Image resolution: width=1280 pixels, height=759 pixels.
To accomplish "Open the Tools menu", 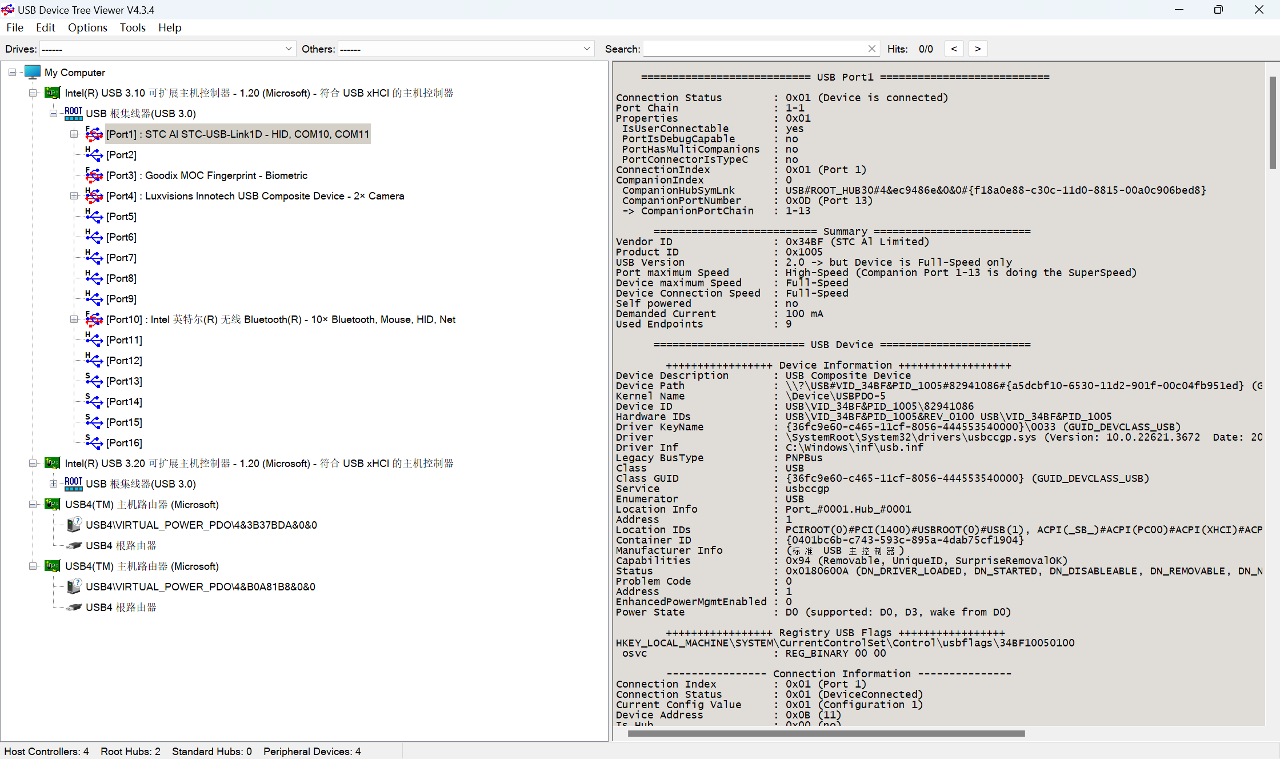I will 133,27.
